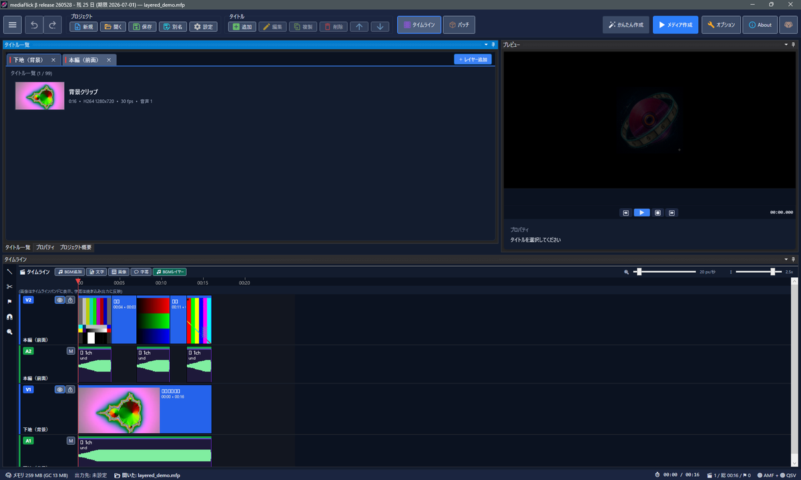Screen dimensions: 801x480
Task: Click the mascot icon next to About
Action: pos(788,25)
